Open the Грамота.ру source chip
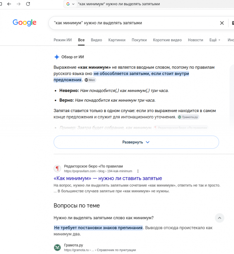 (188, 117)
